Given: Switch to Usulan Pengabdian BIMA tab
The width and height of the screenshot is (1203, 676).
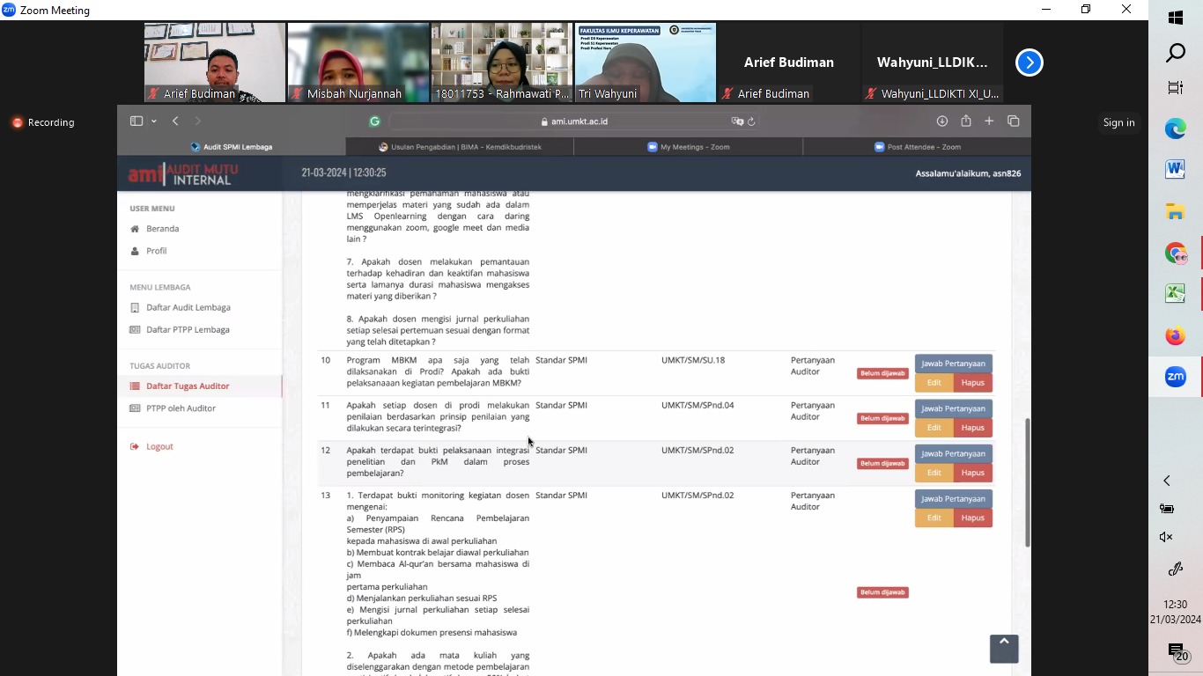Looking at the screenshot, I should click(460, 147).
